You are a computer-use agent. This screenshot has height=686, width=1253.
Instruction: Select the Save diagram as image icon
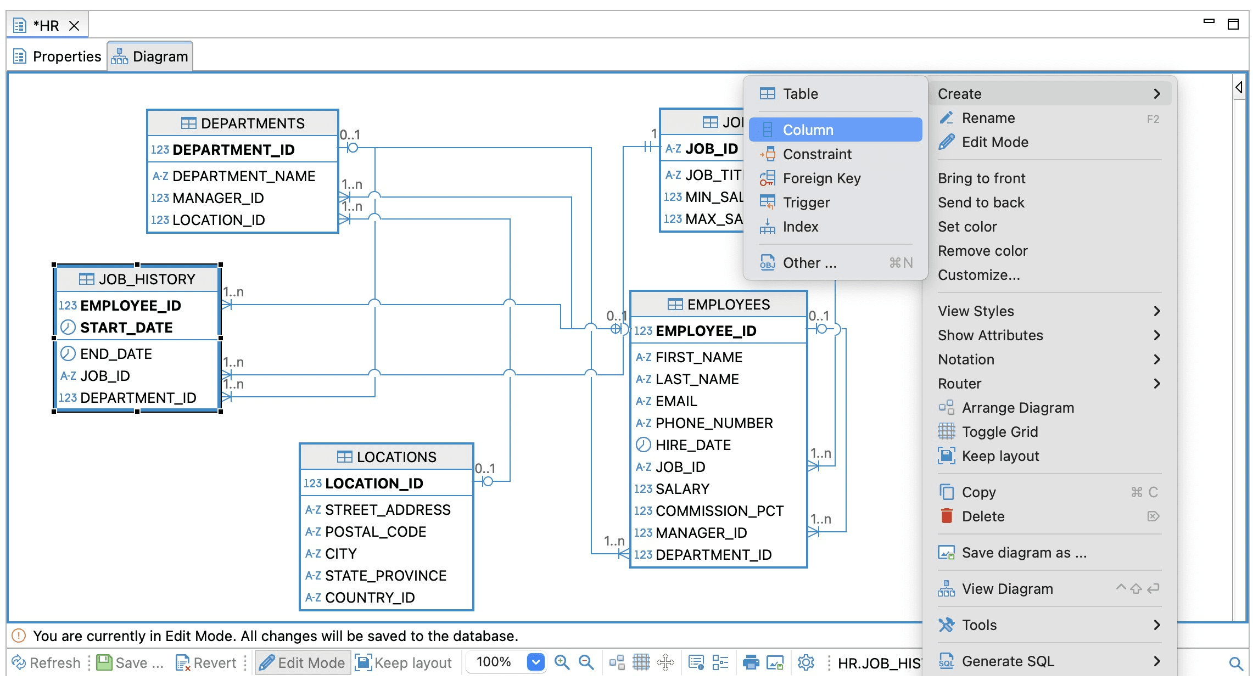[x=775, y=662]
